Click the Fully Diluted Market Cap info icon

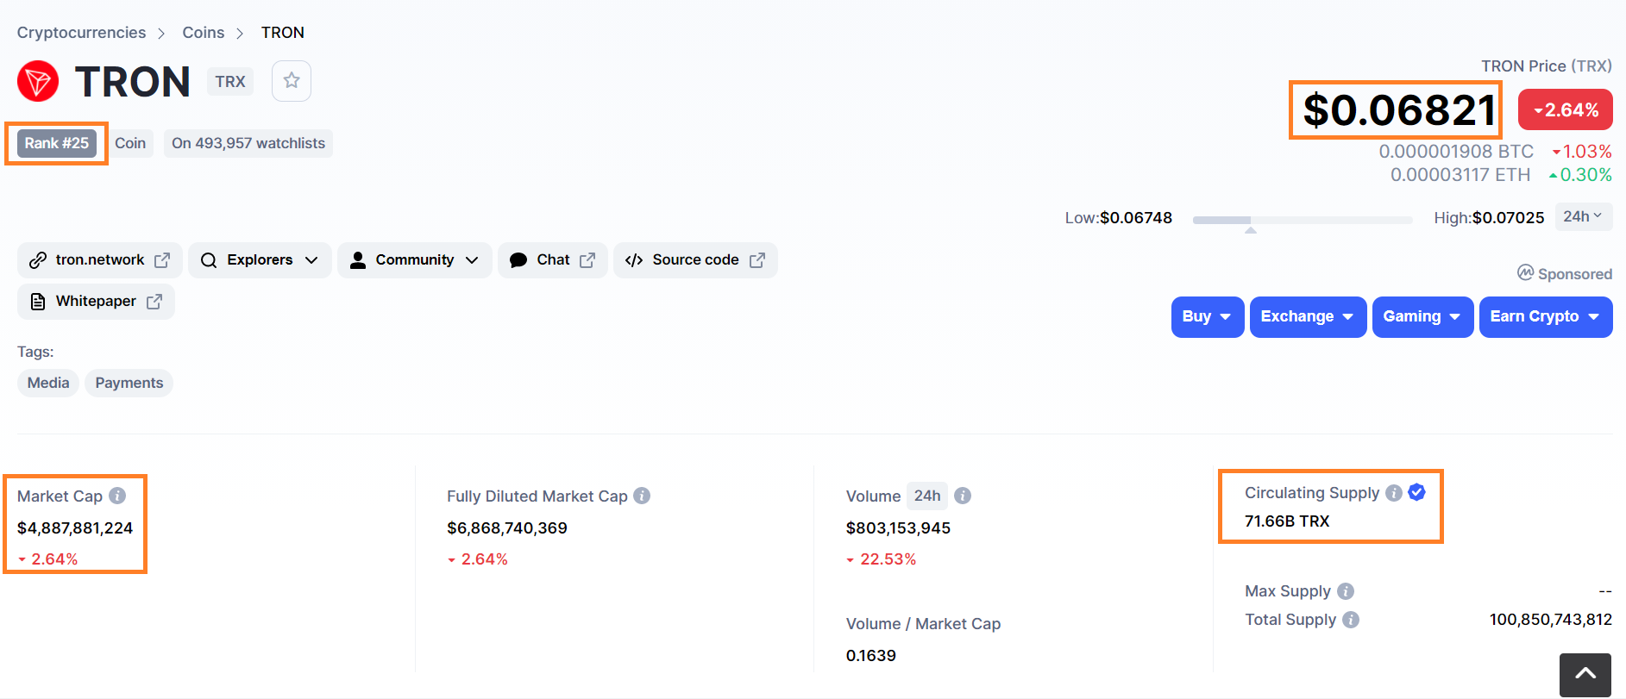tap(642, 496)
